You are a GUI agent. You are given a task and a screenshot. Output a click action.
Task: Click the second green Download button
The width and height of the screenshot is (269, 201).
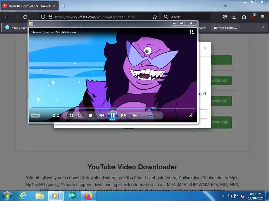pos(221,81)
